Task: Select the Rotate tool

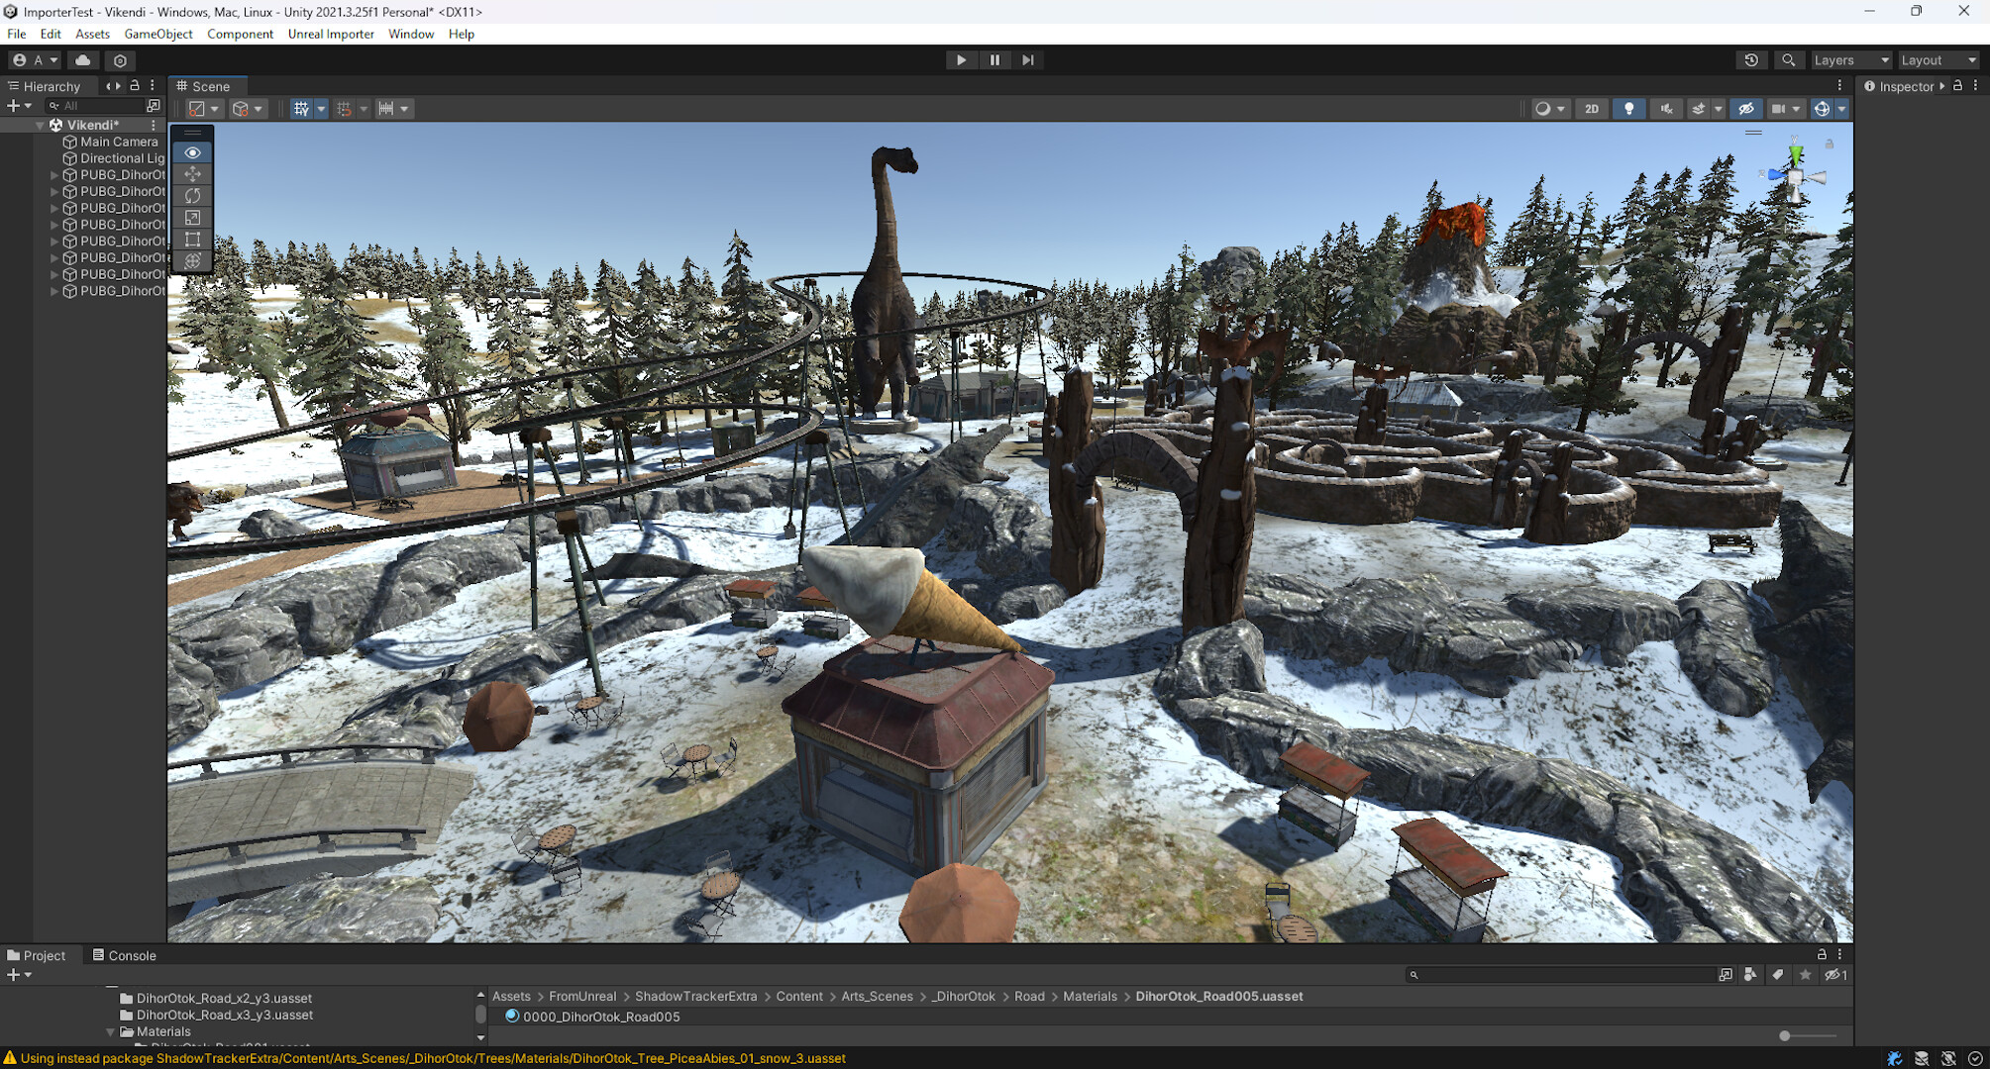Action: point(192,195)
